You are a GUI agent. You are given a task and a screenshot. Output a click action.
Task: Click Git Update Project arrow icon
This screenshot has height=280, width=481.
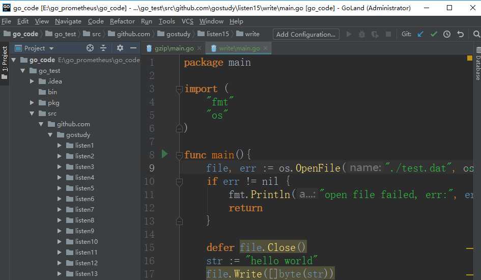420,34
